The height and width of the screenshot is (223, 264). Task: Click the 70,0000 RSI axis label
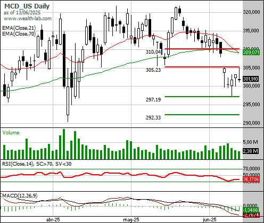(x=251, y=168)
